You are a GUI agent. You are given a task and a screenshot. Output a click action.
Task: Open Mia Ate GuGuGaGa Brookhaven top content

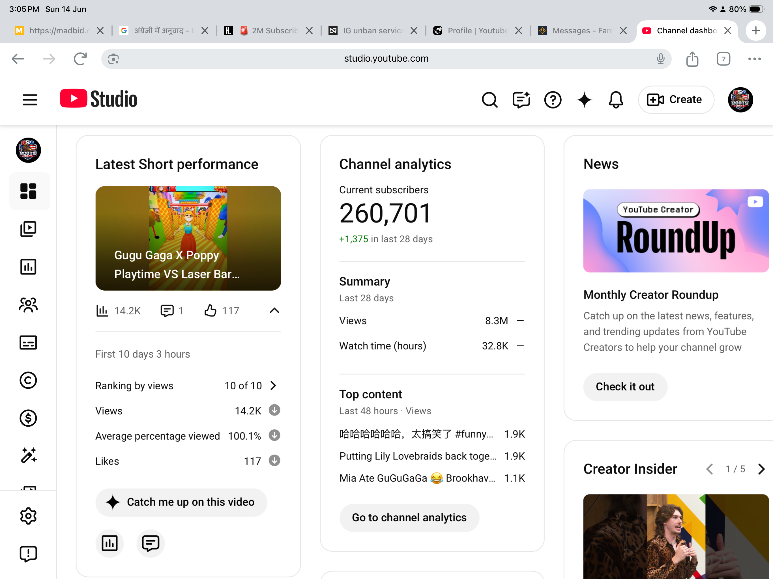[x=432, y=478]
